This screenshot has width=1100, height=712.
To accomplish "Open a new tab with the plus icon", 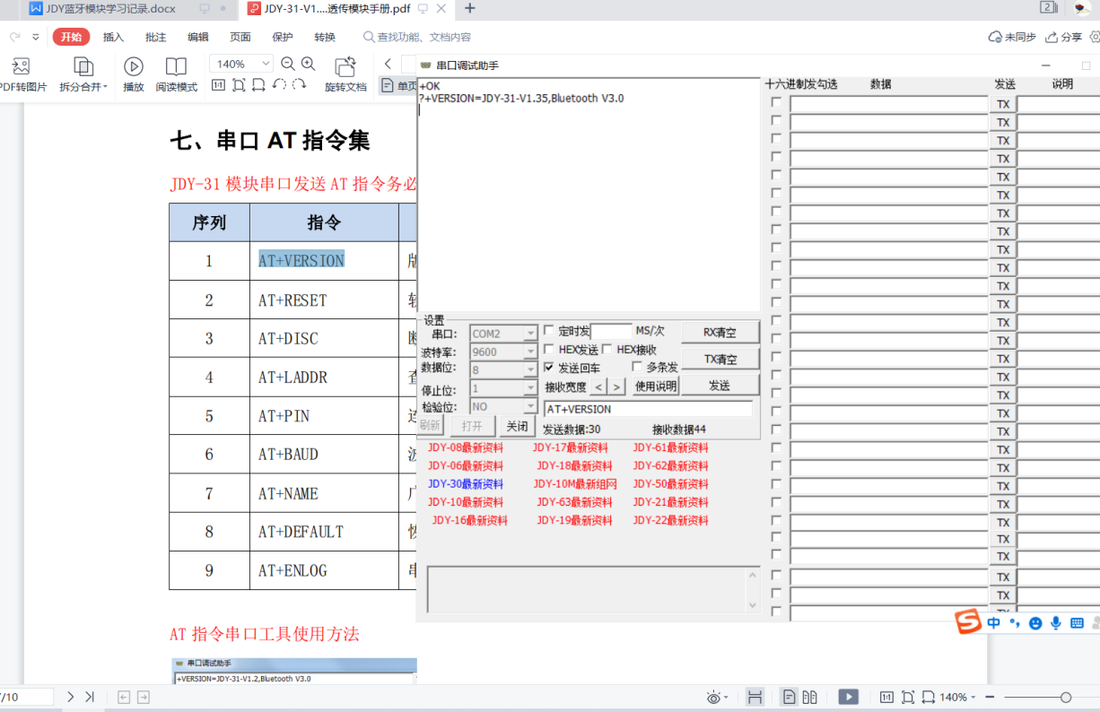I will [x=469, y=9].
